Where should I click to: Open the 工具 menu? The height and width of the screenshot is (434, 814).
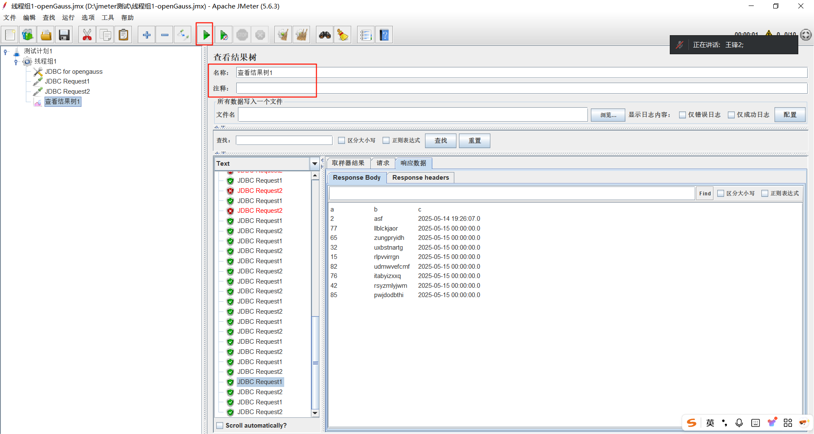(108, 17)
